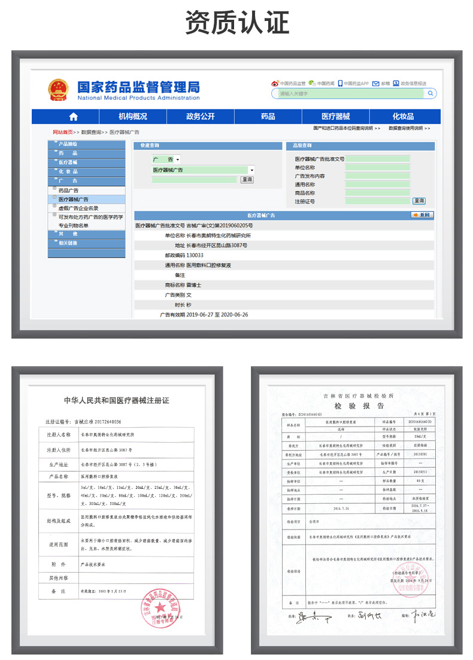Open the 医疗器械广告 dropdown in quick query

coord(203,170)
